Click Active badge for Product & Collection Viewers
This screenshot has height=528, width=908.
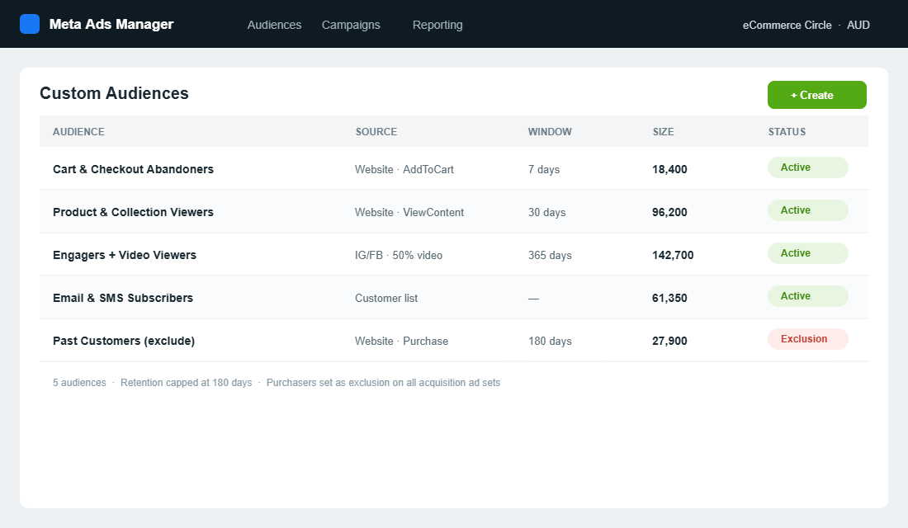tap(808, 210)
